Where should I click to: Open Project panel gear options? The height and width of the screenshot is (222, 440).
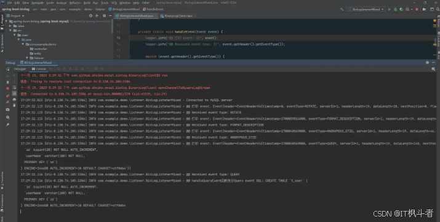[104, 16]
